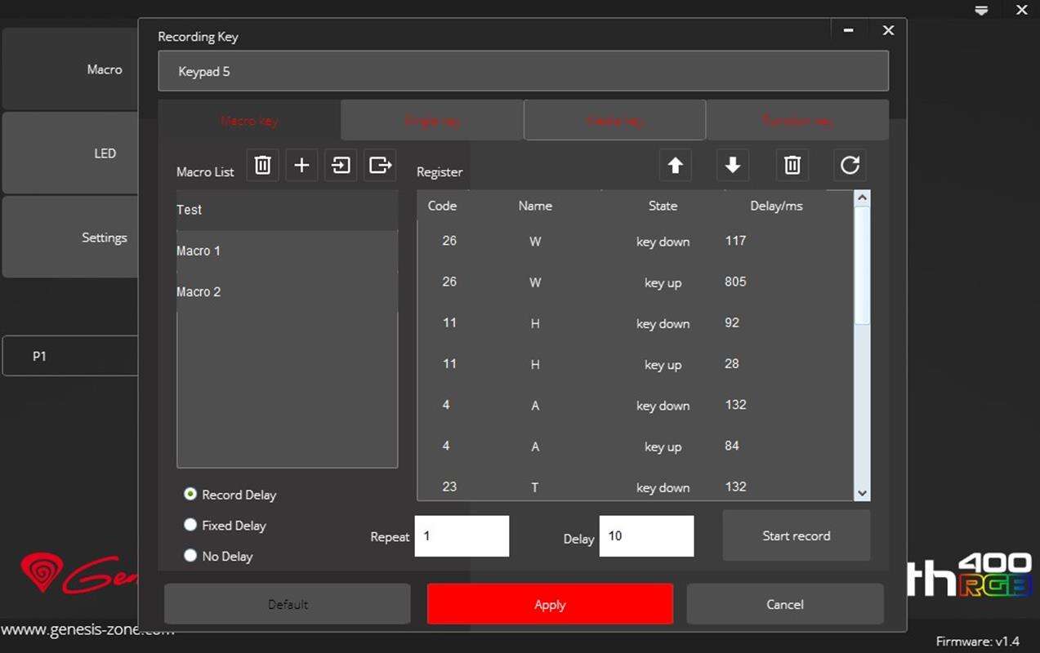
Task: Switch to the Single key tab
Action: [x=431, y=121]
